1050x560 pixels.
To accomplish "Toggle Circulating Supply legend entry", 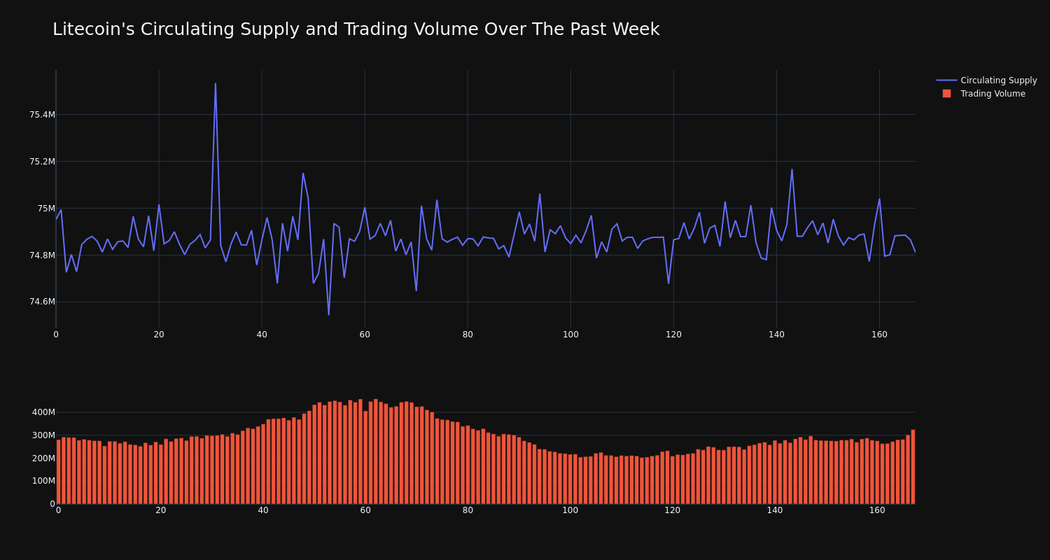I will (x=987, y=80).
